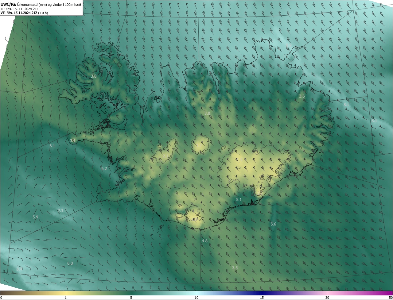Click the 3.8 value over the Westfjords
393x300 pixels.
(94, 76)
